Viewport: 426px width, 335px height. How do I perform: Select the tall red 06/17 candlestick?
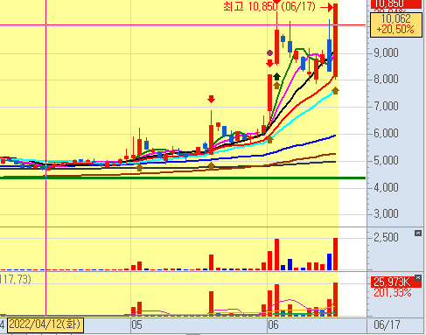336,40
